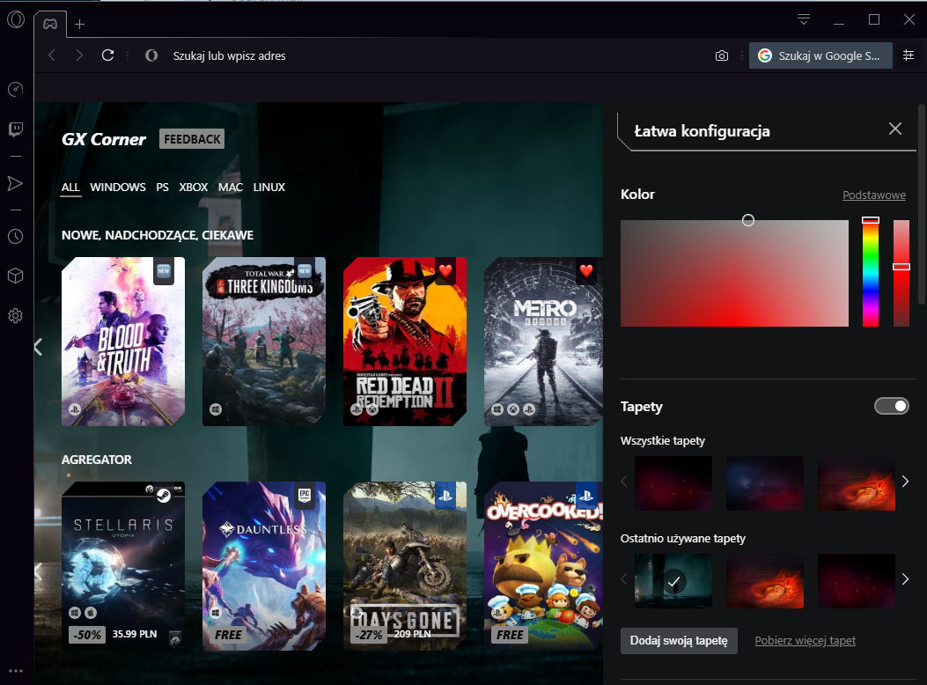The image size is (927, 685).
Task: Open the Stellaris game card
Action: point(123,566)
